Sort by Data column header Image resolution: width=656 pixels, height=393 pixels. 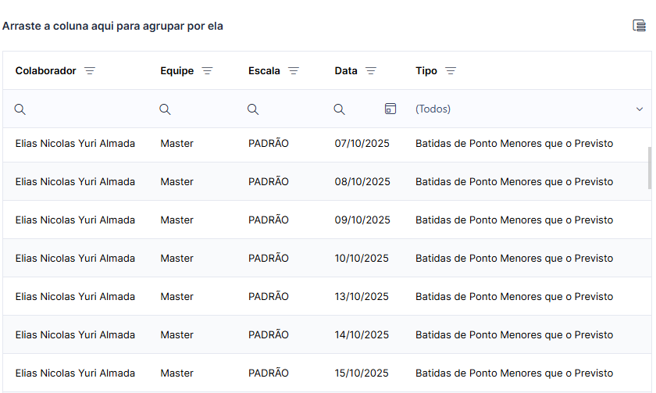click(x=346, y=71)
